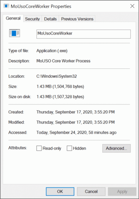The image size is (139, 199).
Task: Click the Created date value
Action: pos(76,112)
